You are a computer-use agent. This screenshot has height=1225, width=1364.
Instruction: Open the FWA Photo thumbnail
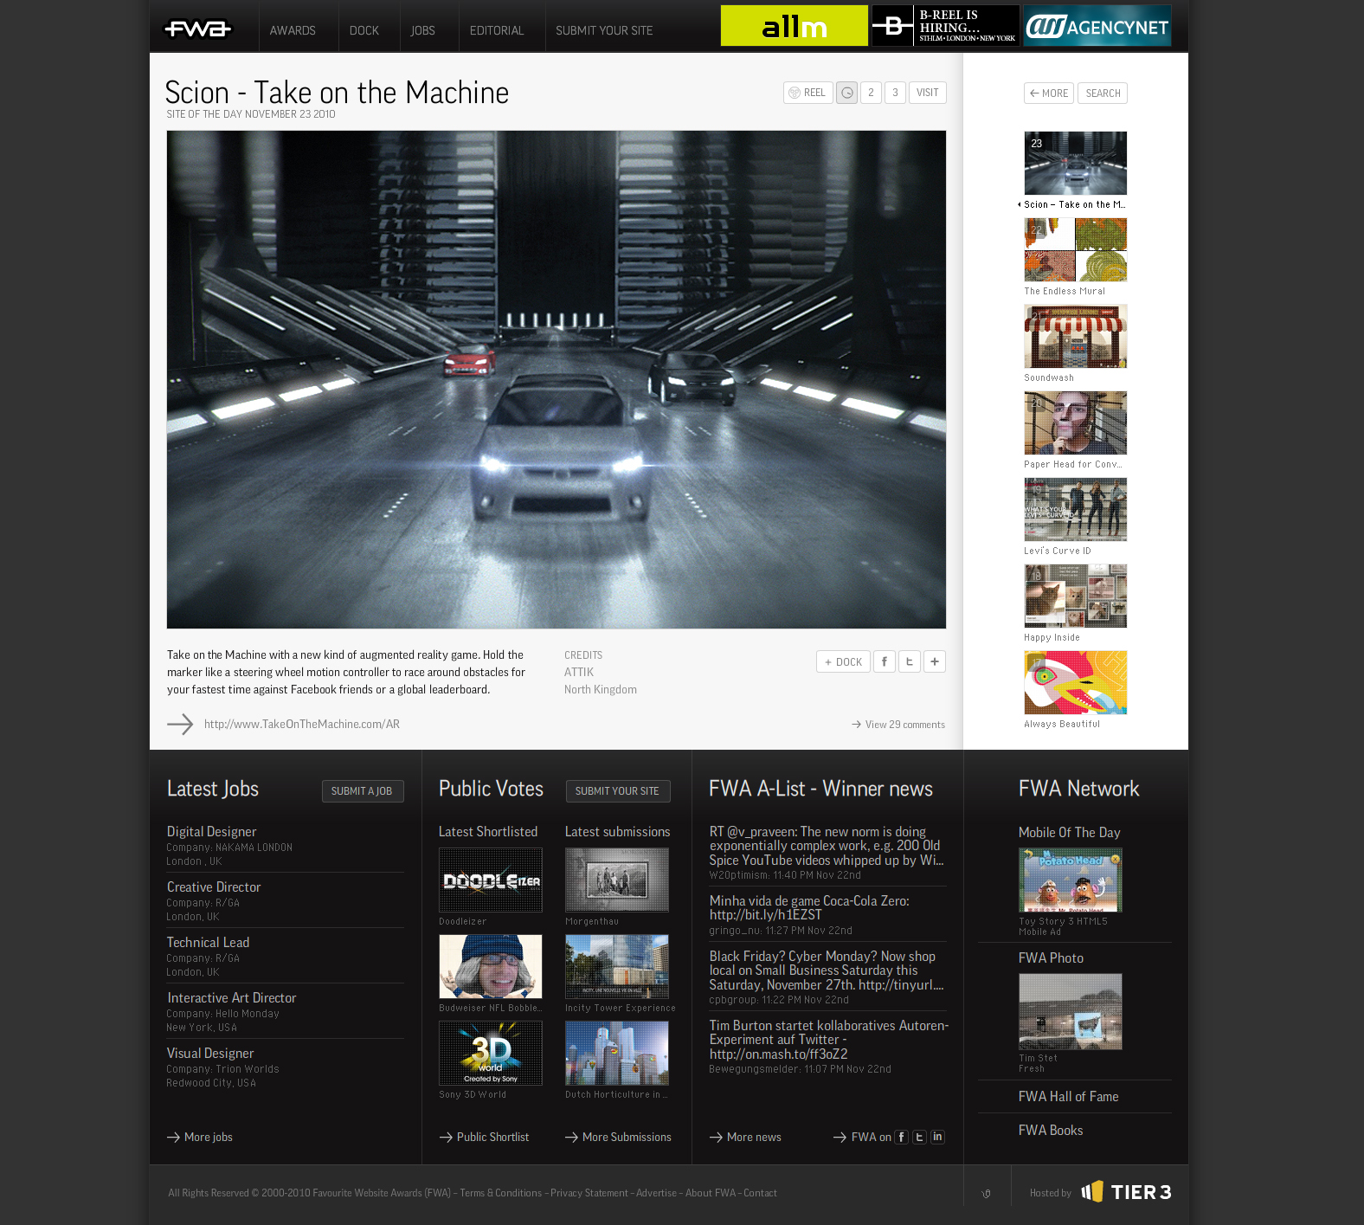[x=1071, y=1011]
